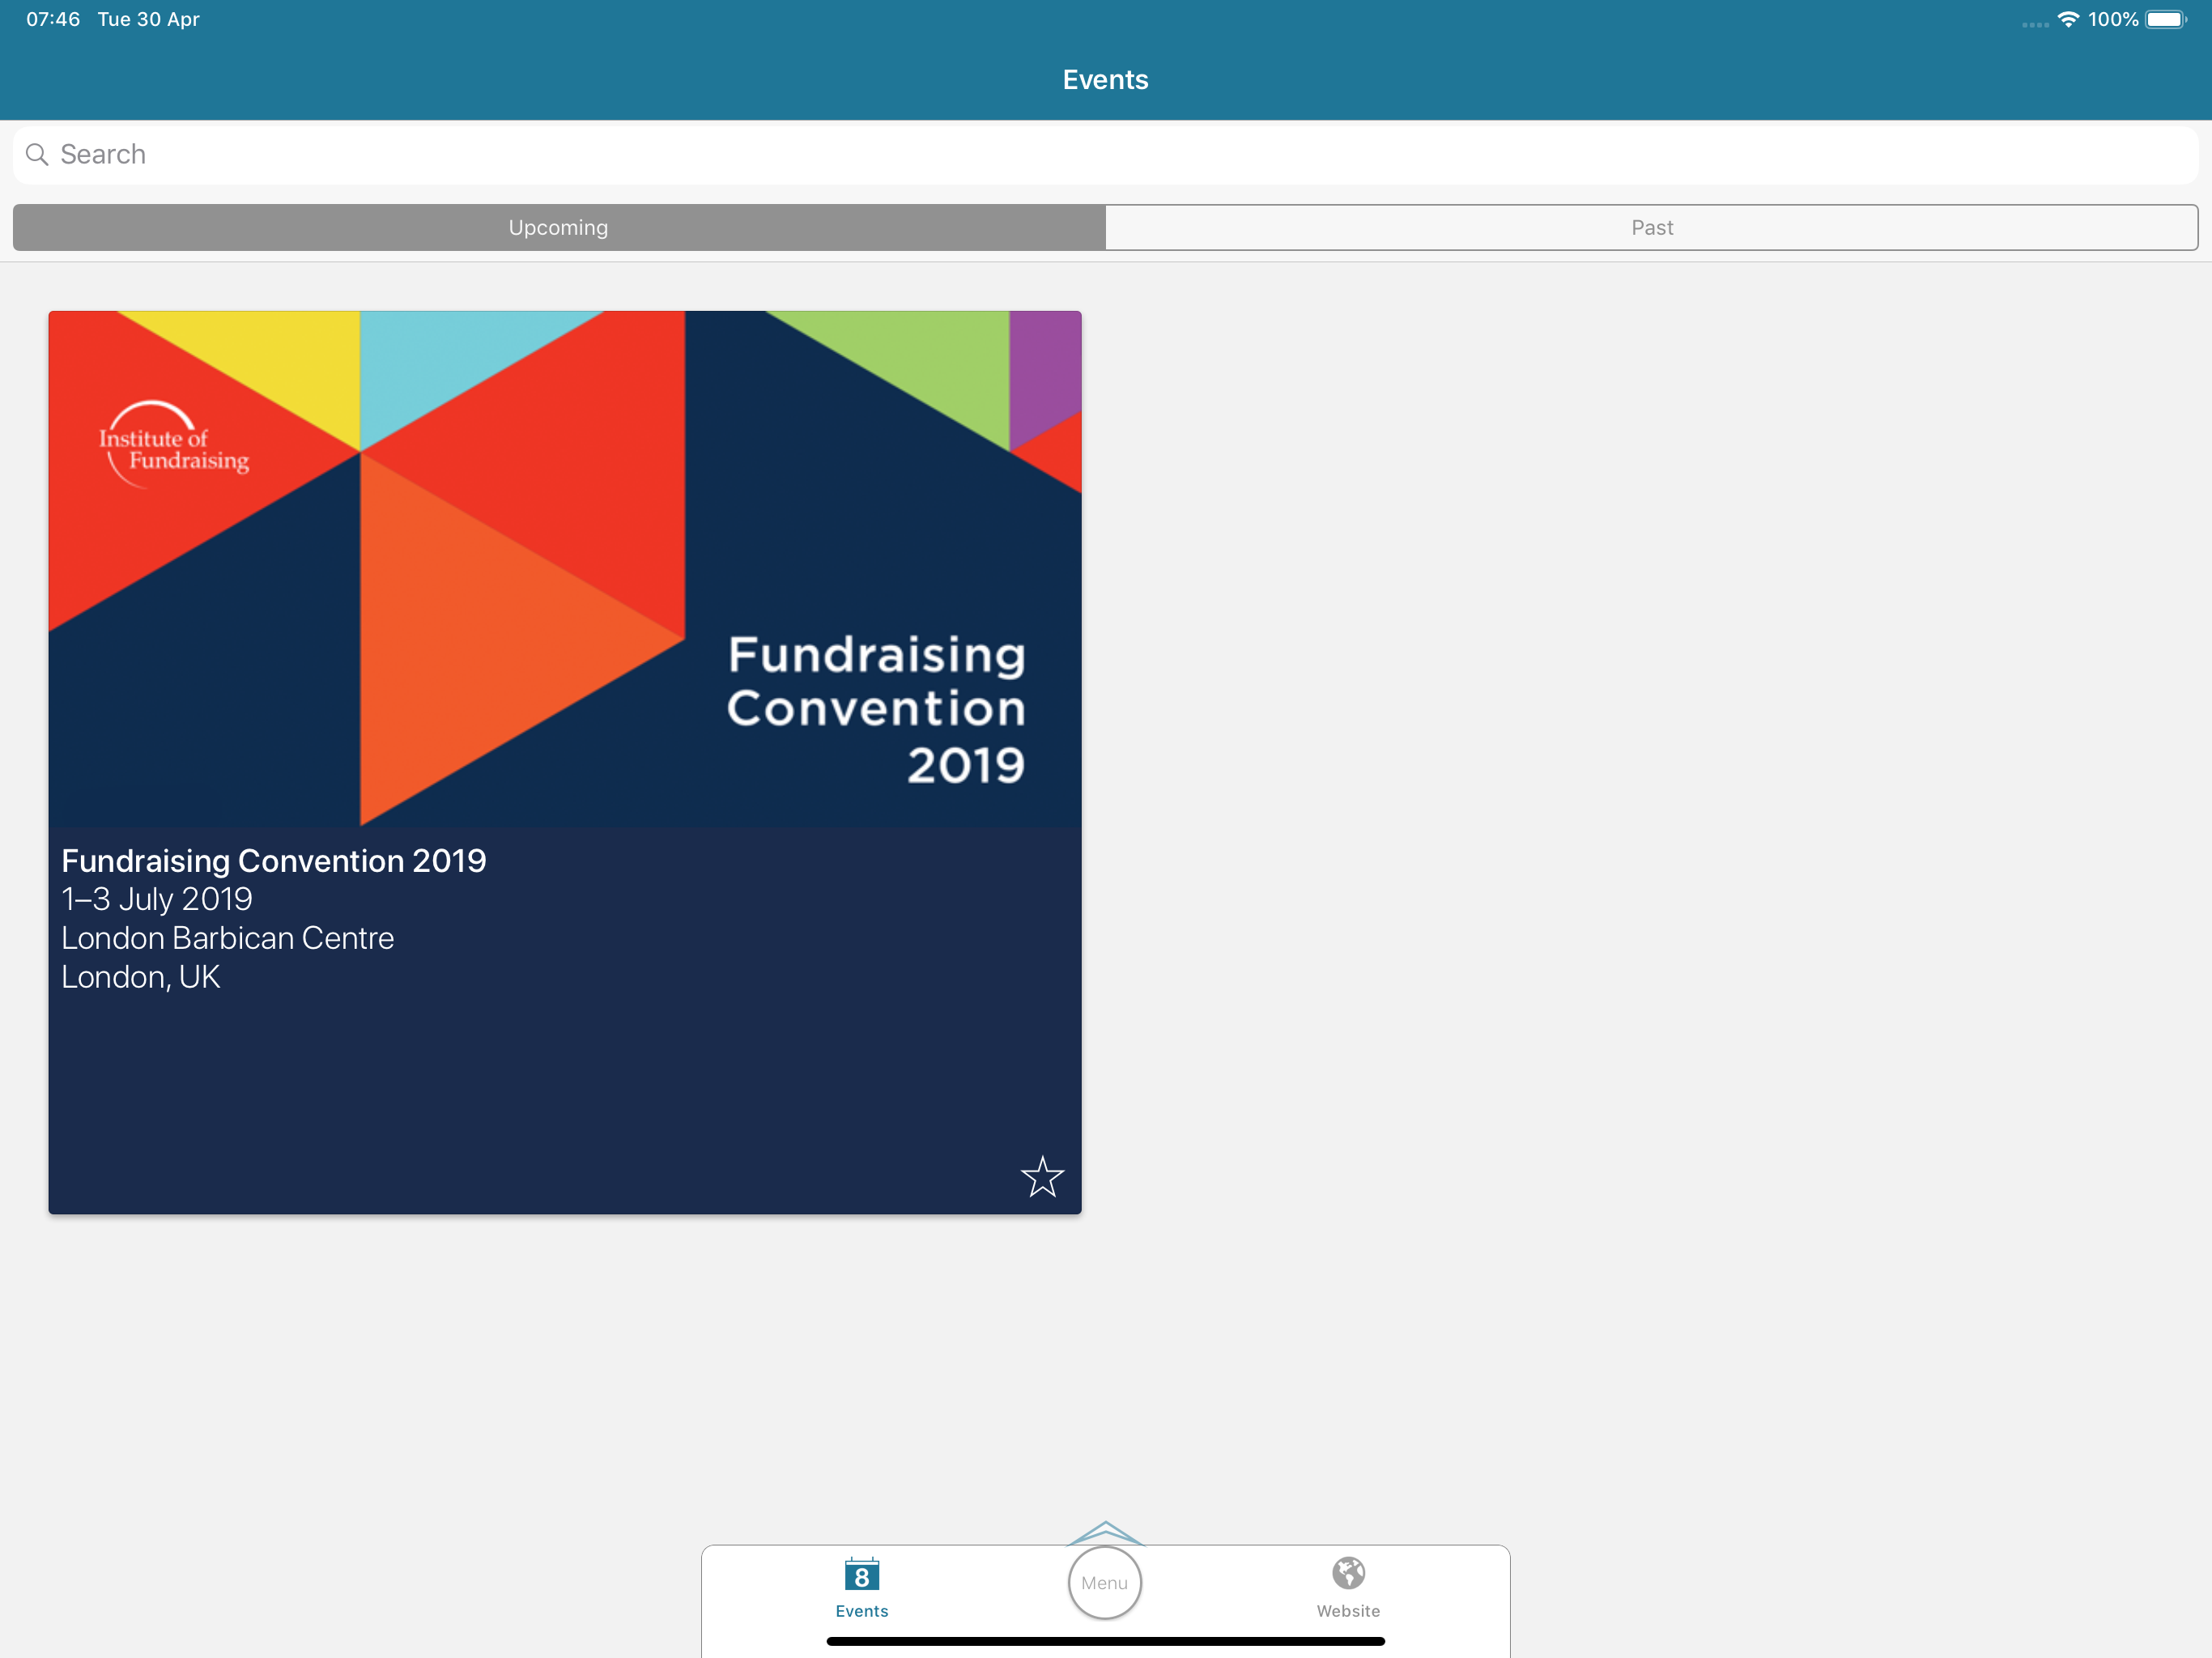Screen dimensions: 2212x1658
Task: Tap the Wi-Fi status icon
Action: tap(2068, 19)
